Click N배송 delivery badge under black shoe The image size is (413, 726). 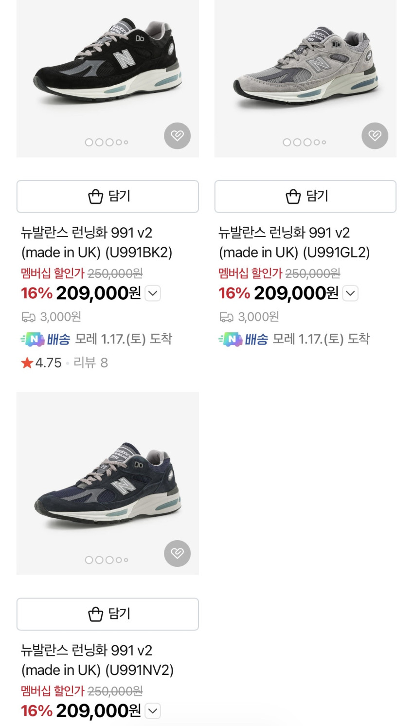coord(46,339)
